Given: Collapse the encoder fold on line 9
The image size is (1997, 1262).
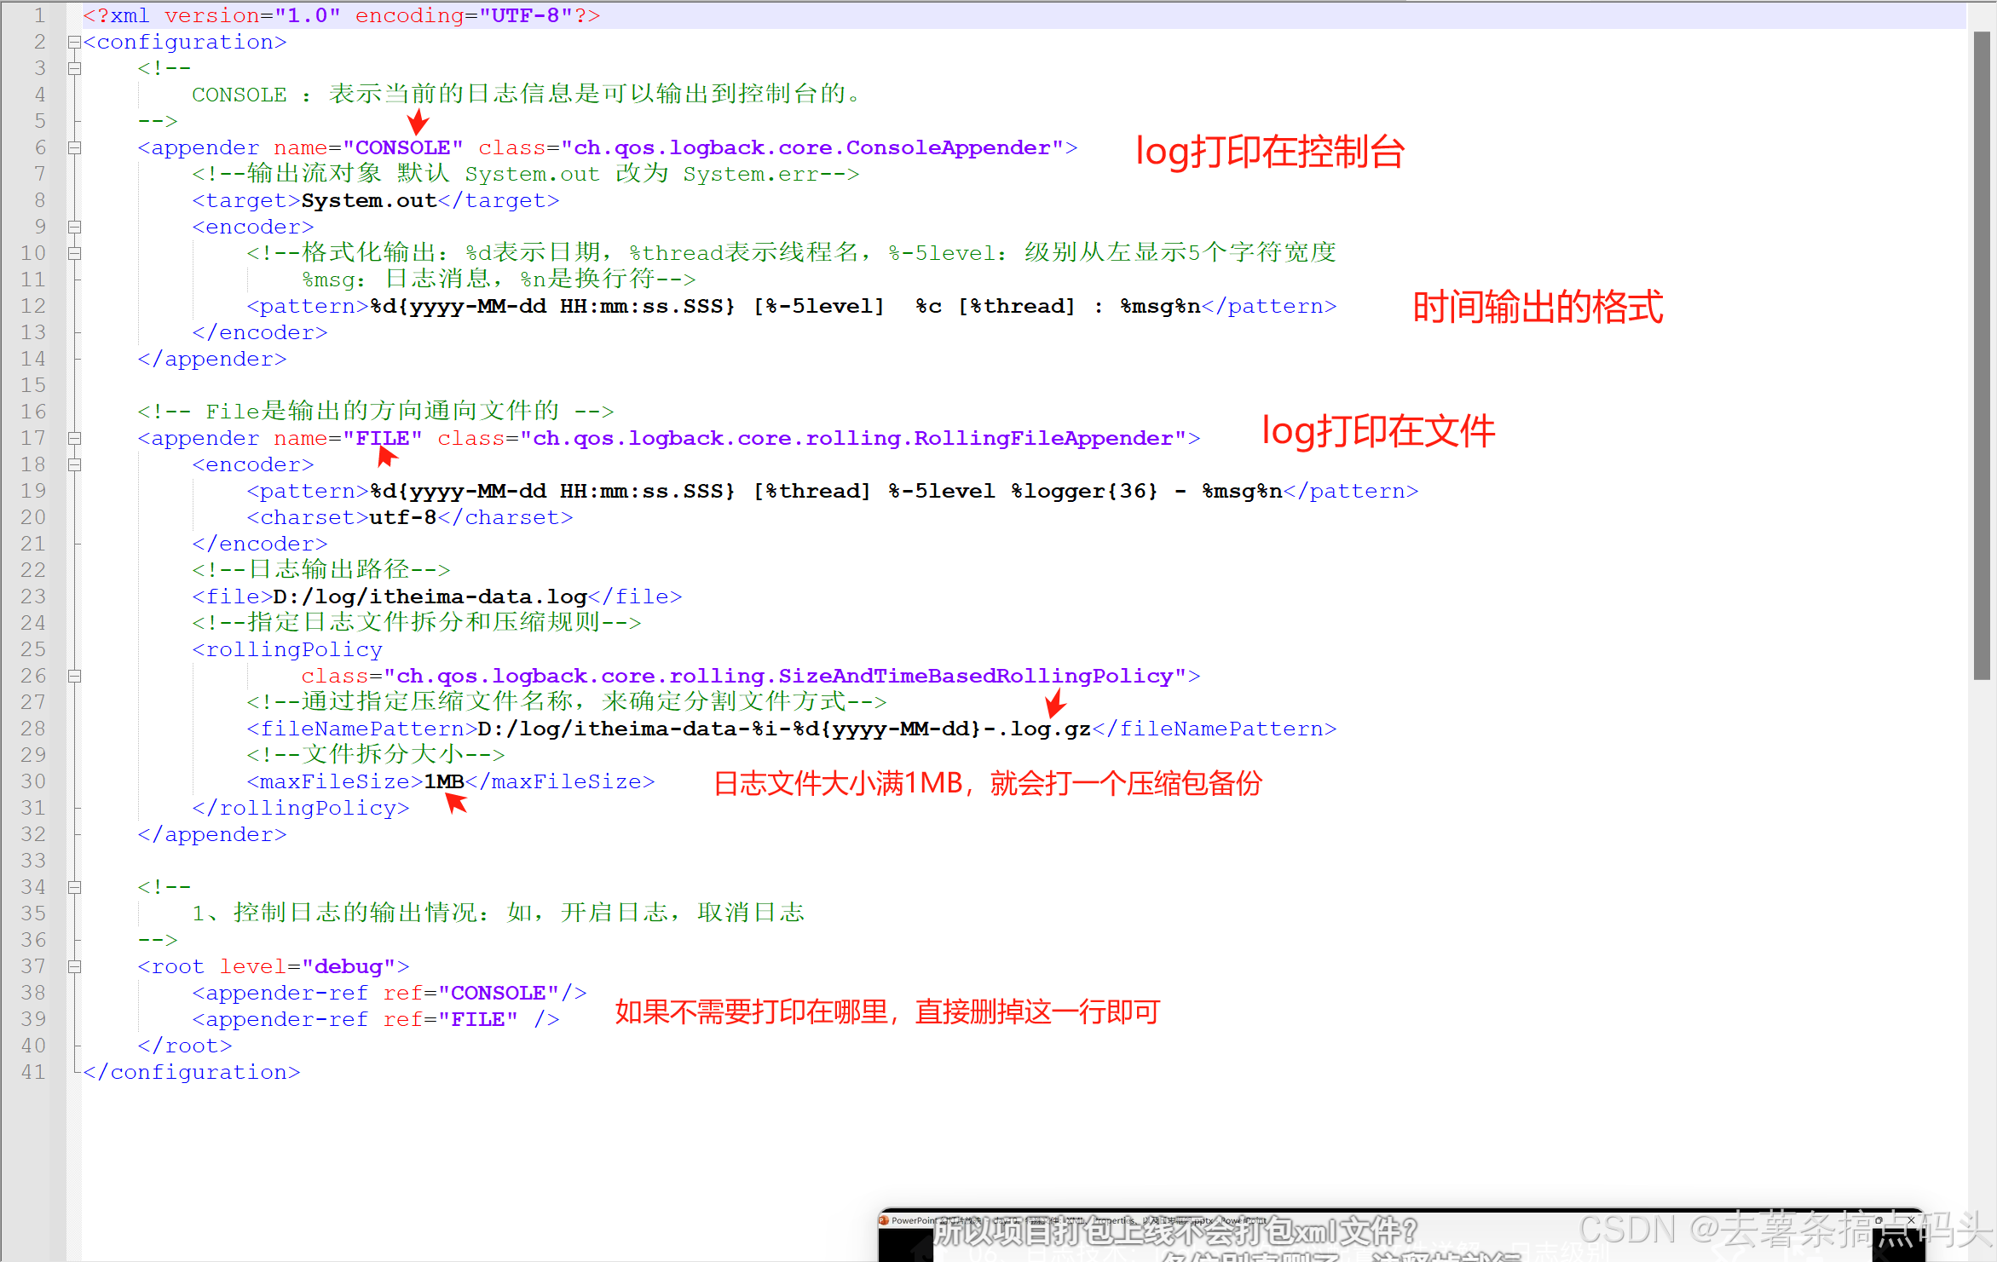Looking at the screenshot, I should click(x=74, y=227).
